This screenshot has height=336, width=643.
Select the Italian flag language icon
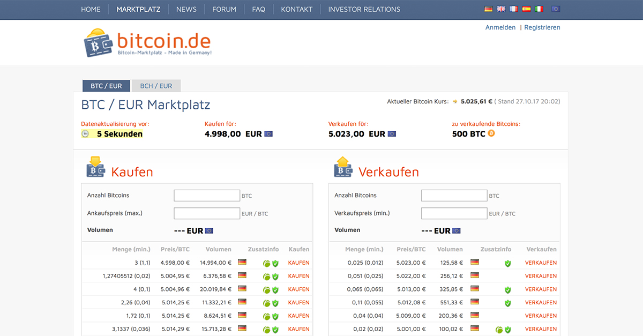pyautogui.click(x=539, y=9)
